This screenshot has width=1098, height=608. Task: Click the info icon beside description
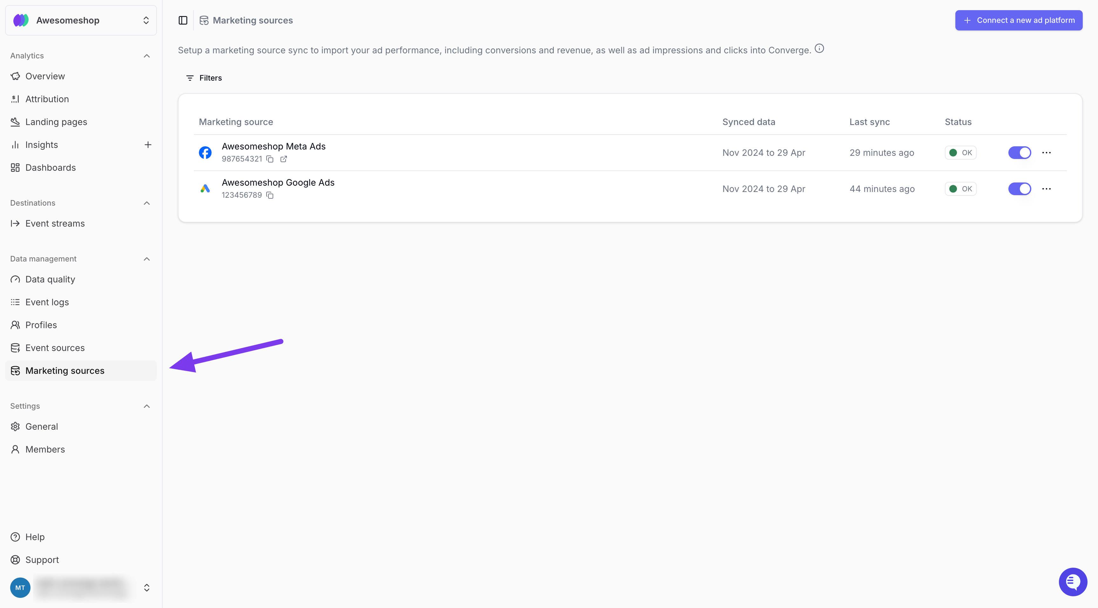[819, 49]
